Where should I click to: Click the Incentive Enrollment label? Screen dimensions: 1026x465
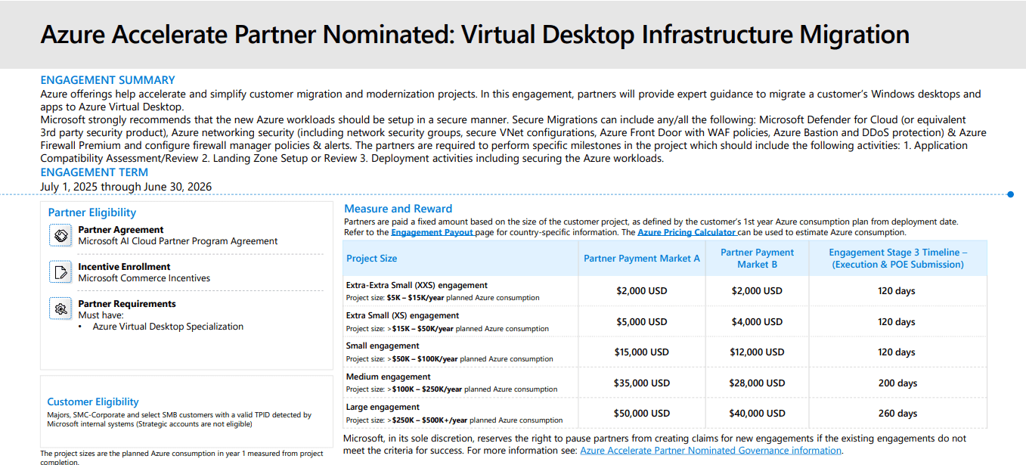124,267
